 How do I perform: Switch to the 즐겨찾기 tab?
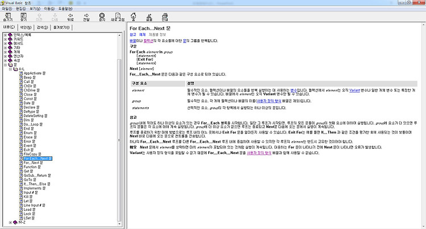tap(61, 27)
